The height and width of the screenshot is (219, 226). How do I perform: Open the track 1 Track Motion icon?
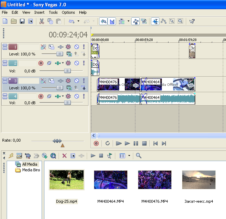point(51,47)
